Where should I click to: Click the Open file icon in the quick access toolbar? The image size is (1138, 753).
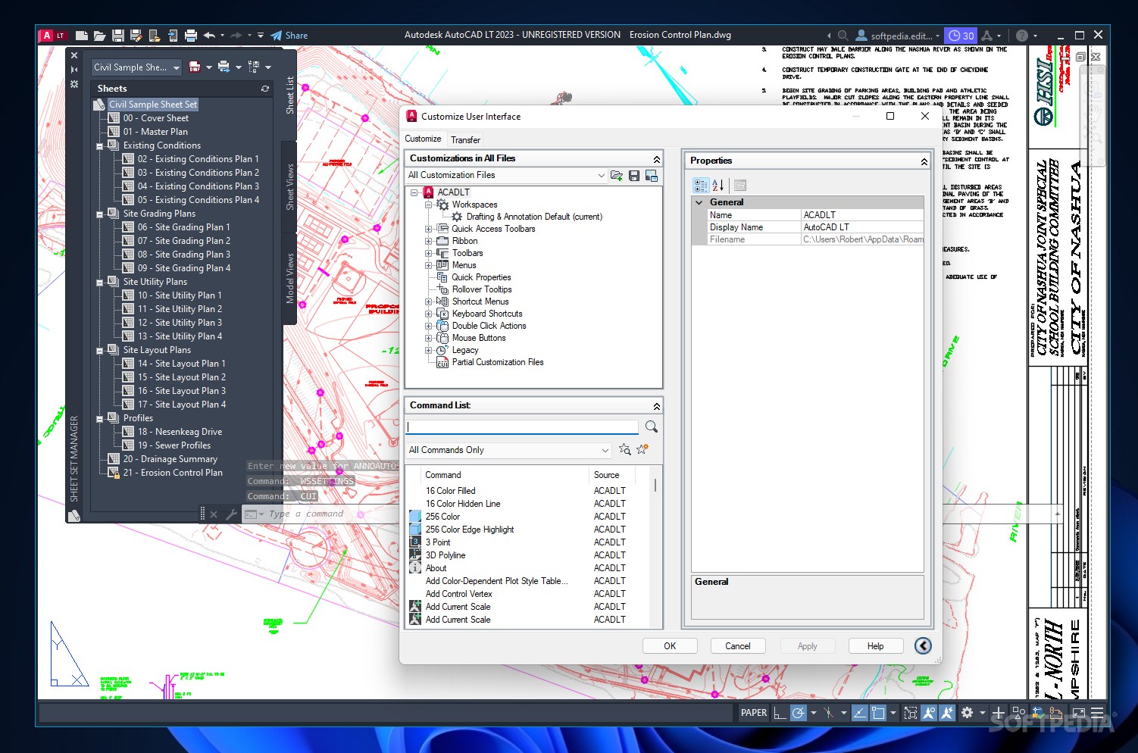[99, 36]
